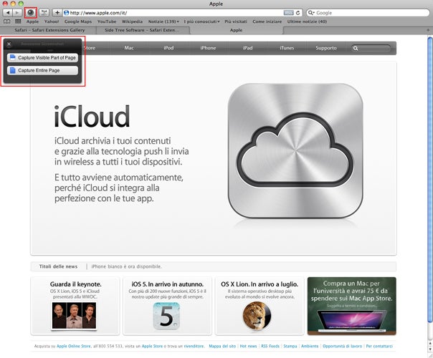433x358 pixels.
Task: Open Compra un Mac per l'università promo
Action: click(x=352, y=306)
